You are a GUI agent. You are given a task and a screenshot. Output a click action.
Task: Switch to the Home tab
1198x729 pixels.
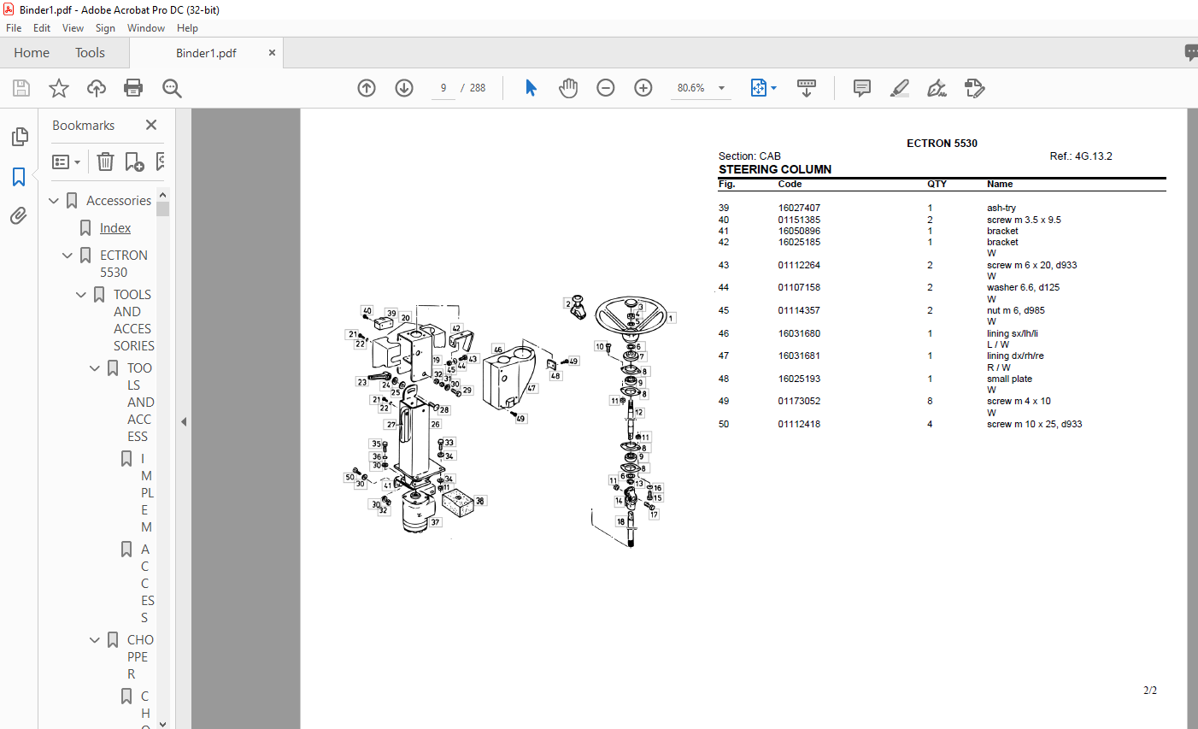[x=32, y=53]
